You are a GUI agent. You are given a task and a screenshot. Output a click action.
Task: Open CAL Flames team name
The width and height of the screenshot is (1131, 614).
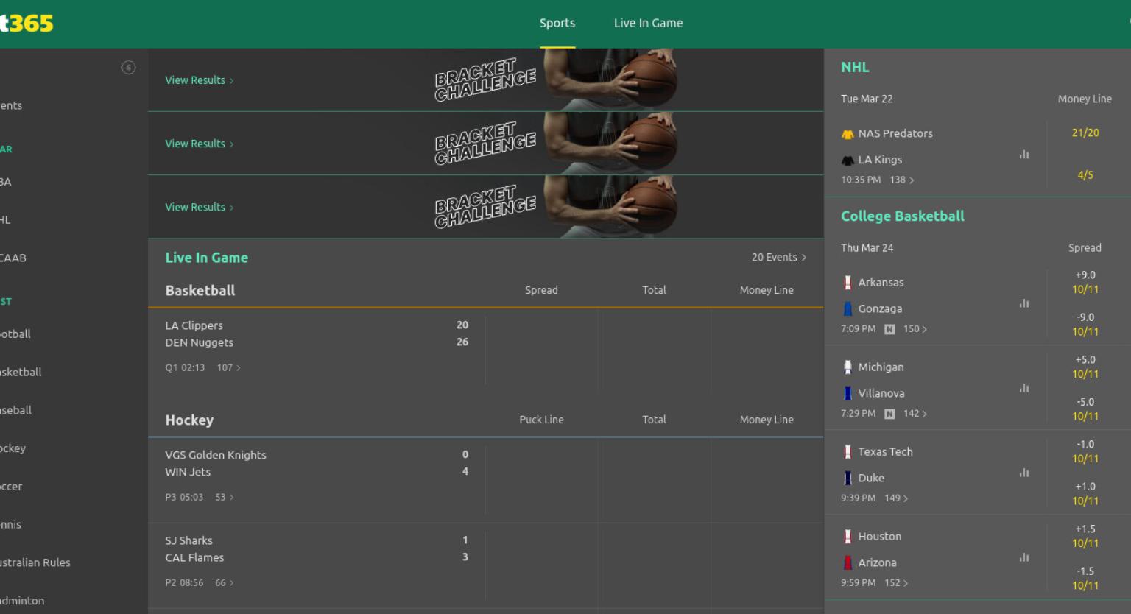[194, 557]
